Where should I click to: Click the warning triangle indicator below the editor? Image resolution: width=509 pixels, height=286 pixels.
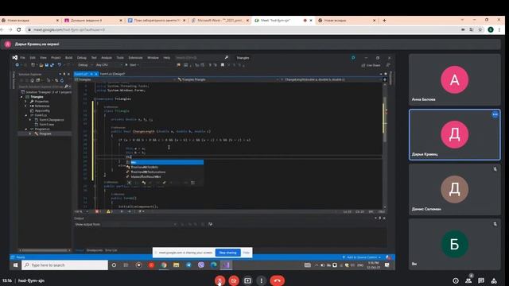coord(110,211)
